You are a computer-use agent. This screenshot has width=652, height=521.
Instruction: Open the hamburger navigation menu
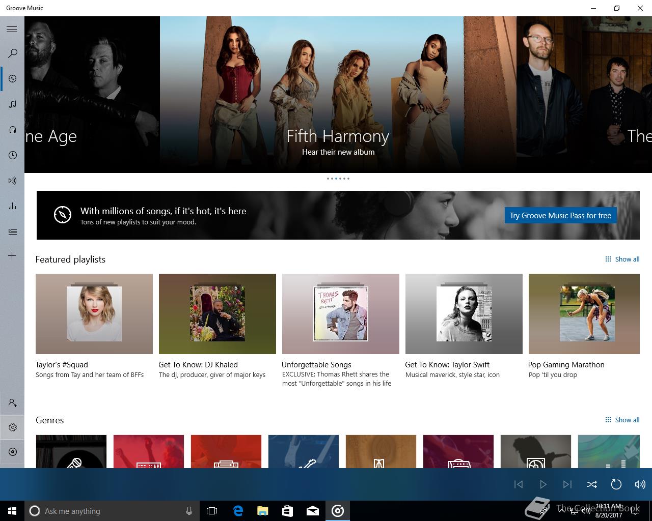coord(12,29)
